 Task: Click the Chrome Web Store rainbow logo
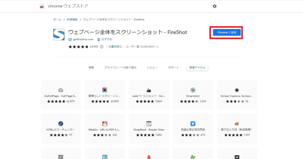[42, 6]
